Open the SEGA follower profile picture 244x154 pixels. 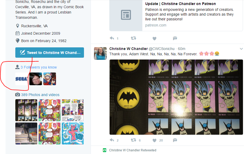coord(22,79)
